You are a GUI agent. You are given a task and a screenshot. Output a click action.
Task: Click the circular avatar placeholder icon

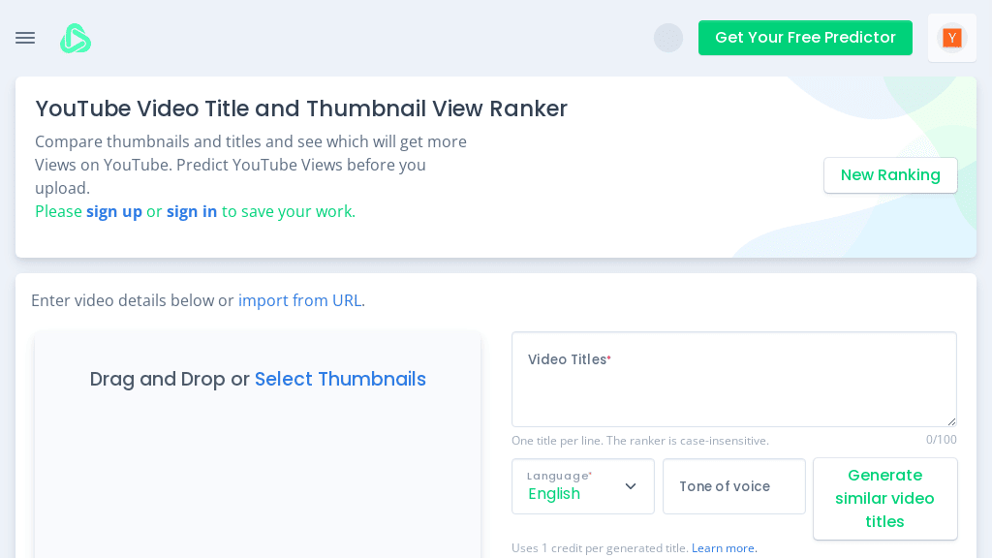[668, 38]
